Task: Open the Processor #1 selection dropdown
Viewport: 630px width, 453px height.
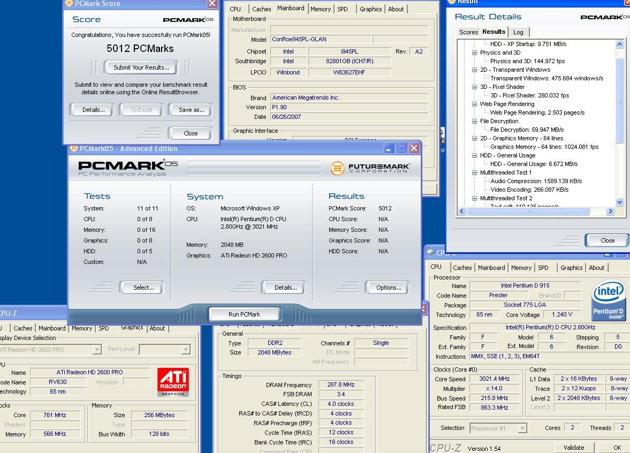Action: 522,428
